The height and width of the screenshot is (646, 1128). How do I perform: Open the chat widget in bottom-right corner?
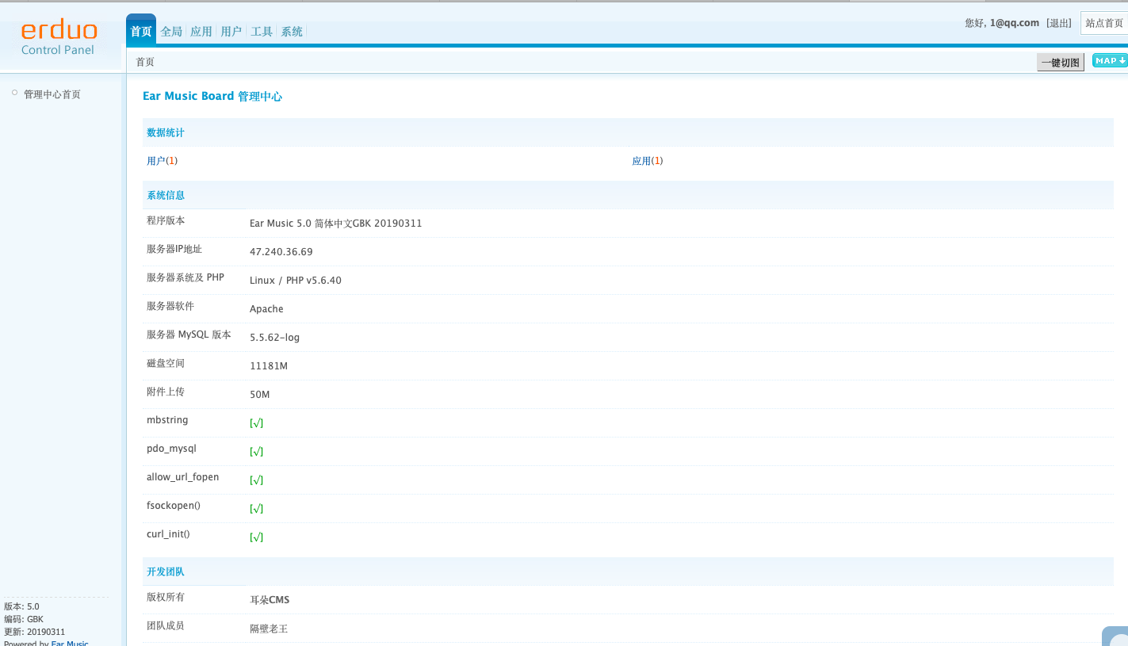pyautogui.click(x=1115, y=636)
